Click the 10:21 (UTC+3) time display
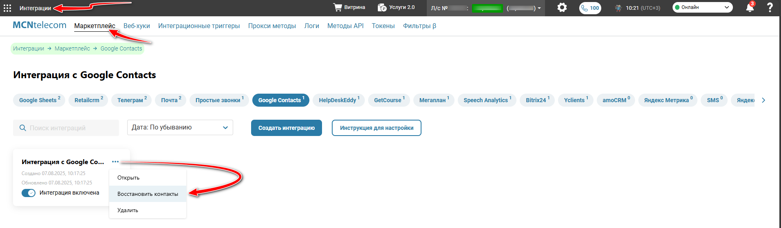 click(x=643, y=8)
